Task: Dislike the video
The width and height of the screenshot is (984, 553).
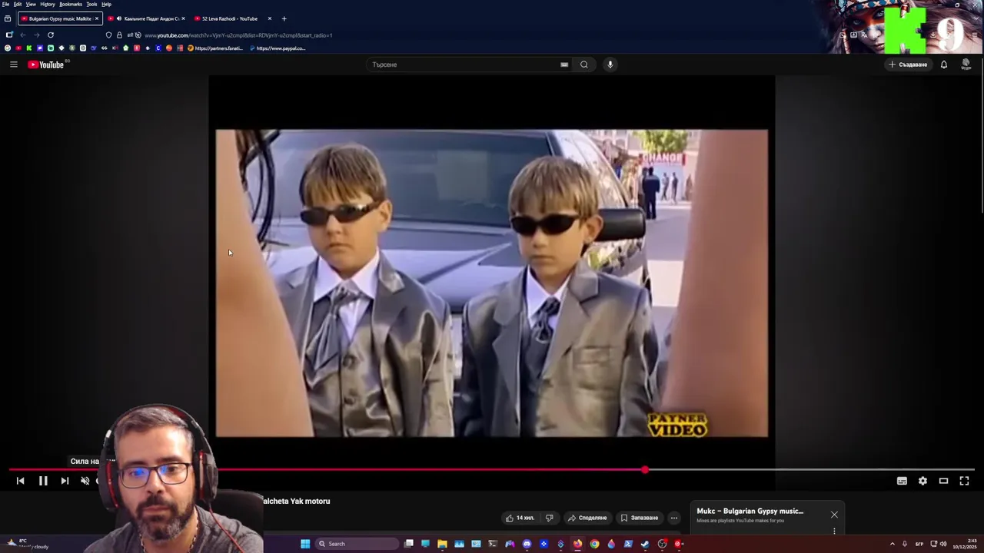Action: [549, 518]
